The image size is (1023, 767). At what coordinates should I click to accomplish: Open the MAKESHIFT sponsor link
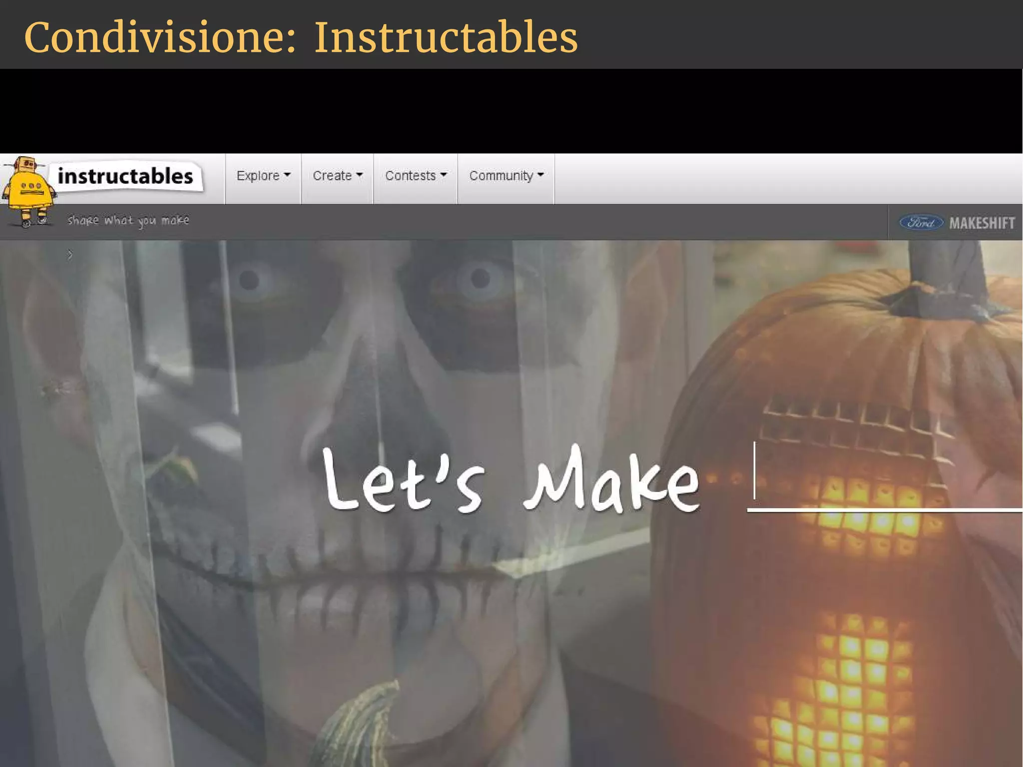click(982, 223)
